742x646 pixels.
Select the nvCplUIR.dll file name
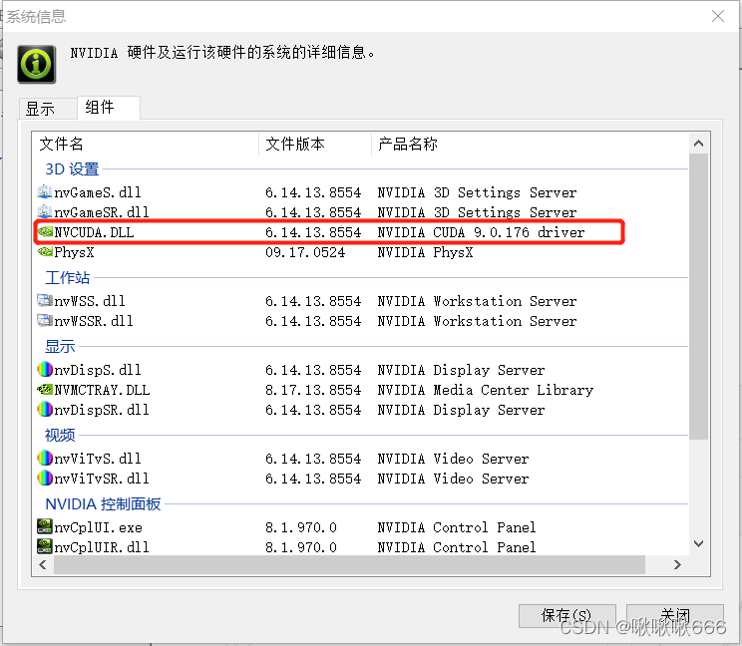pos(102,547)
